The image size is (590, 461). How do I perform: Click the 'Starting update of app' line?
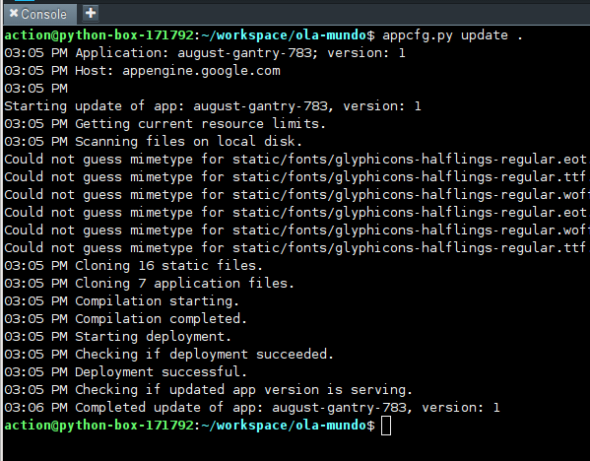[213, 106]
